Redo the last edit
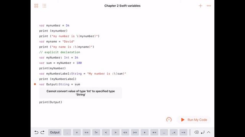The image size is (245, 137). (42, 132)
